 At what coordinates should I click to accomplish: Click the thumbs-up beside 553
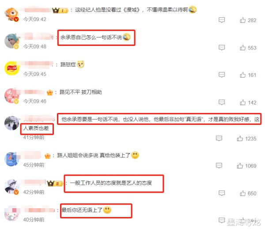pos(242,48)
